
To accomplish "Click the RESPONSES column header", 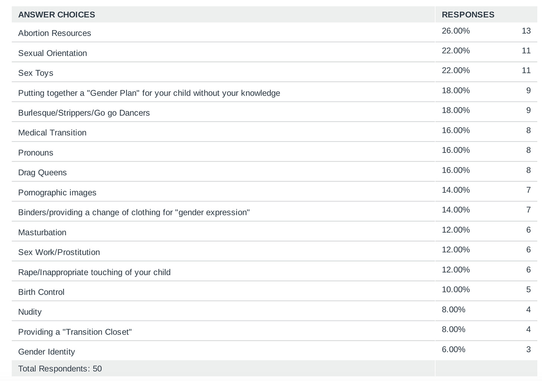I will tap(468, 14).
